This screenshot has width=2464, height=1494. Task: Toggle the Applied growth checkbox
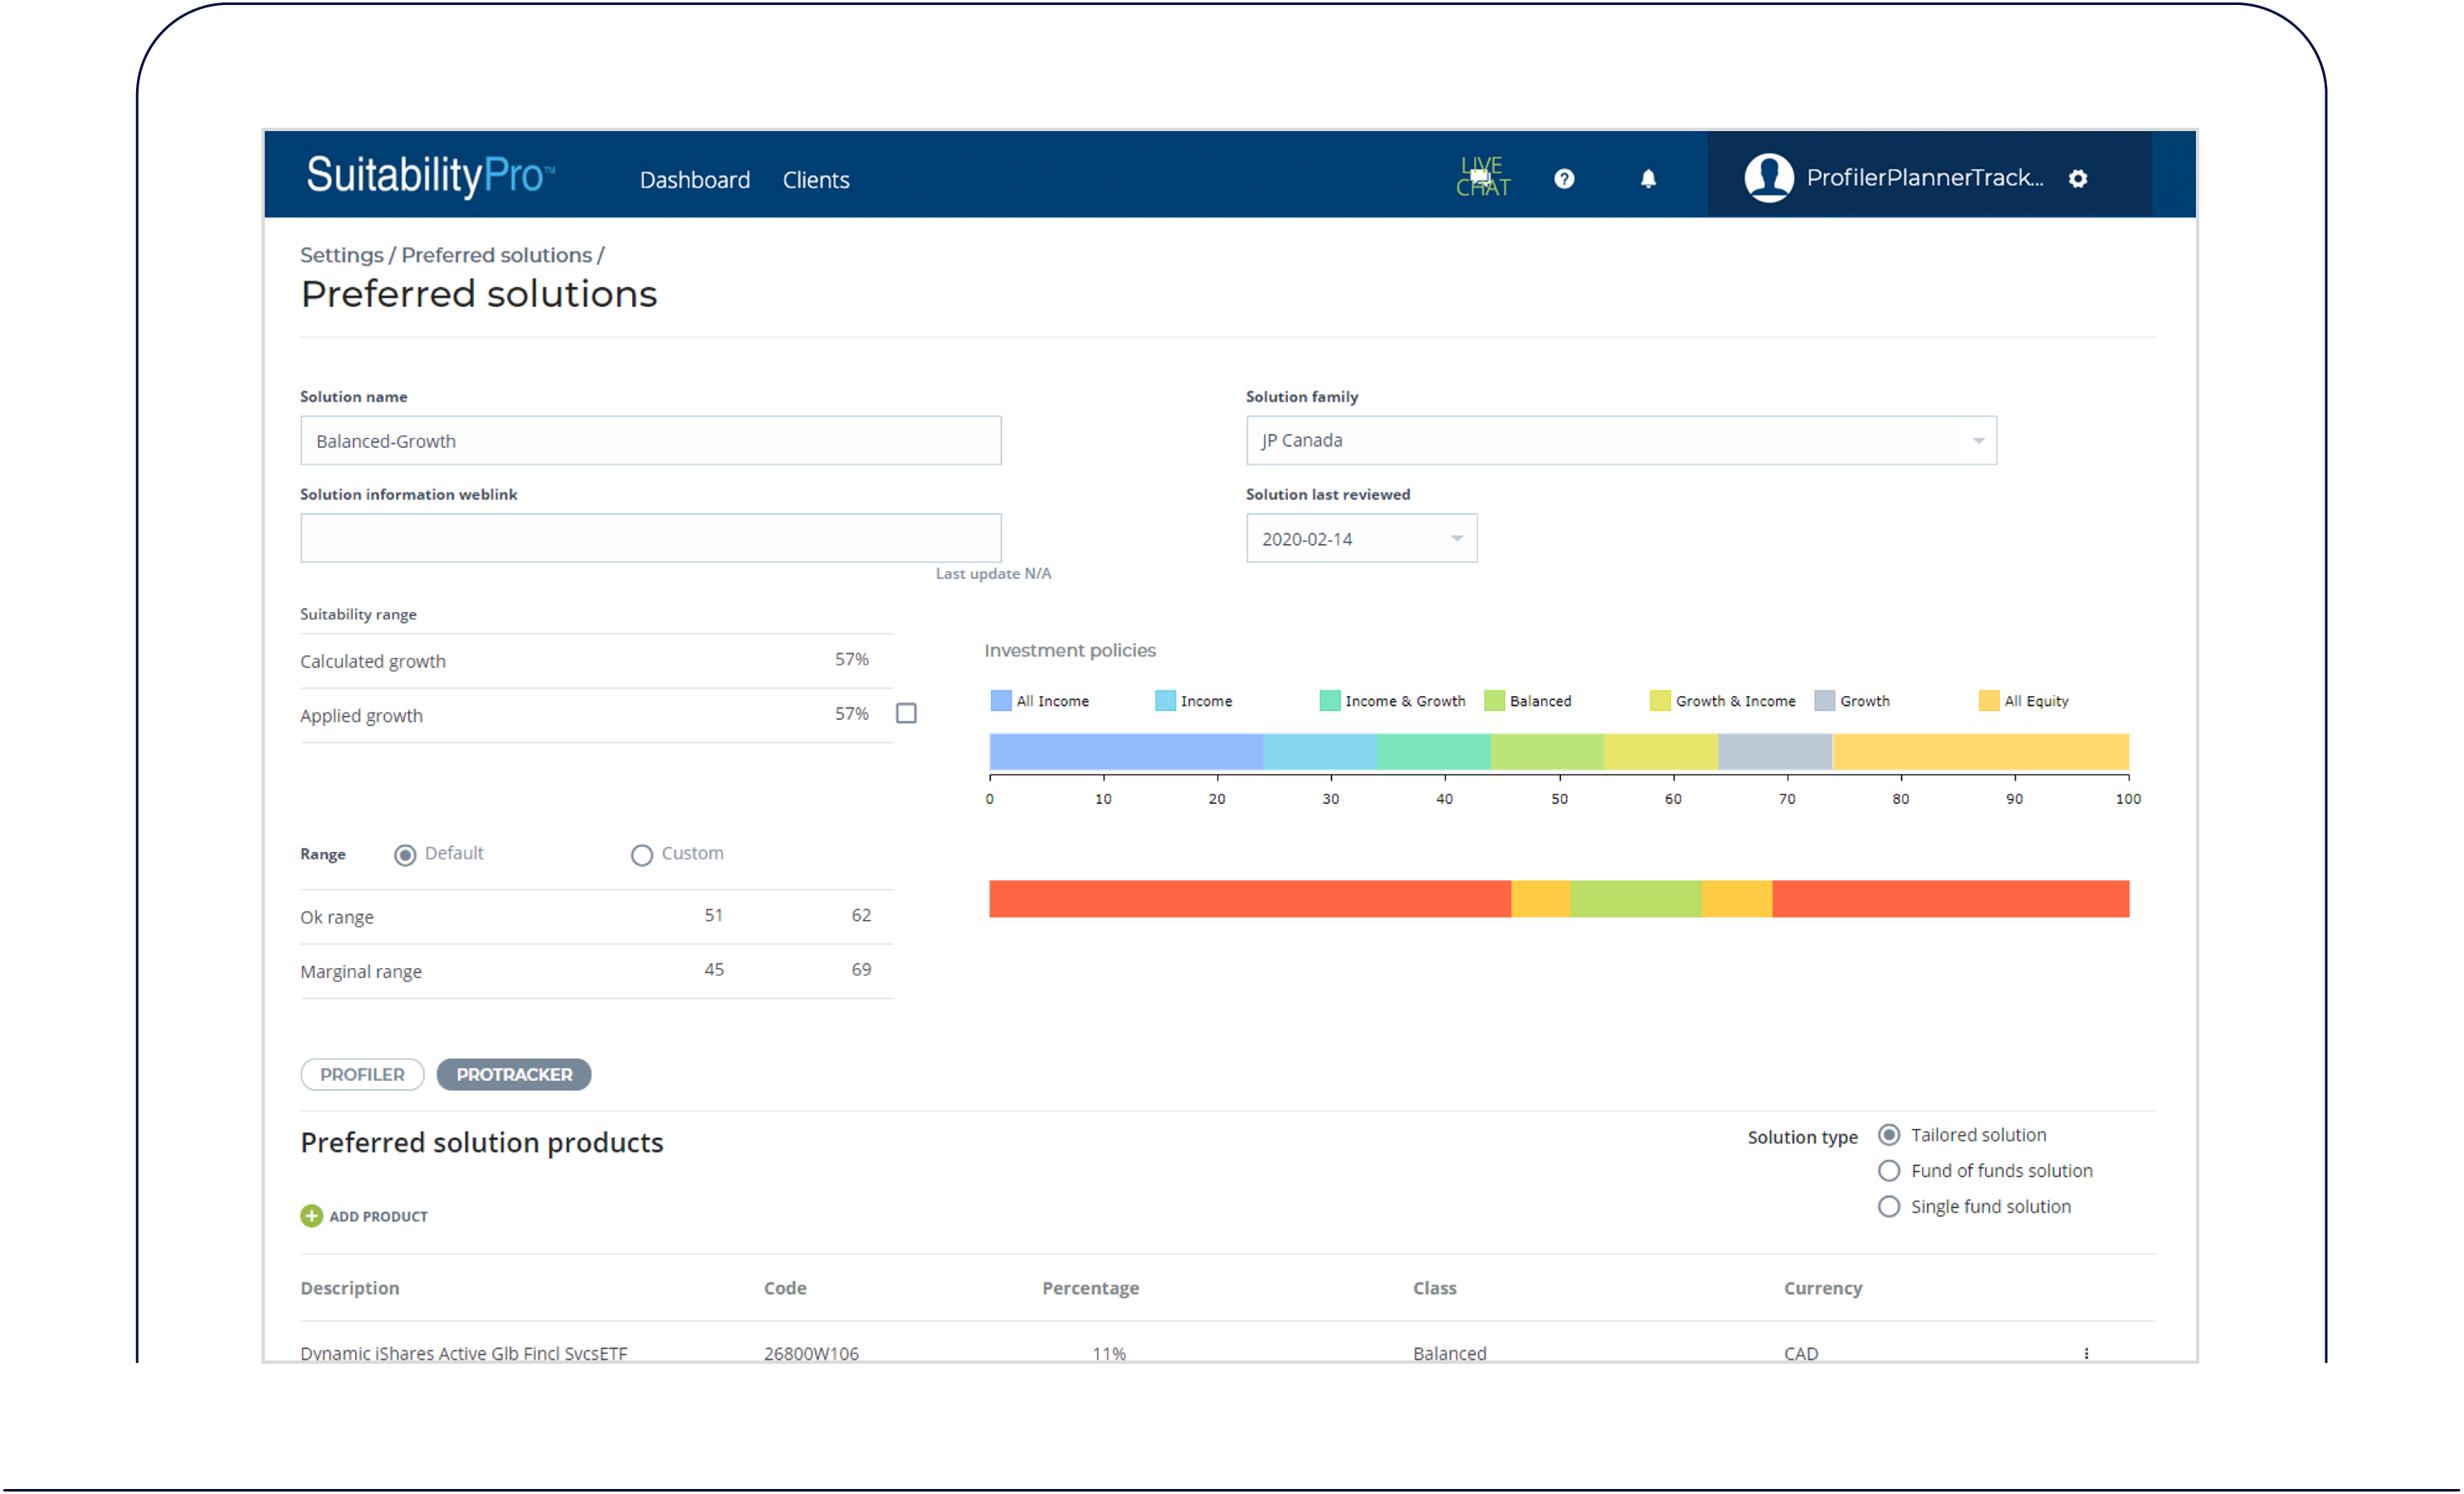(906, 713)
